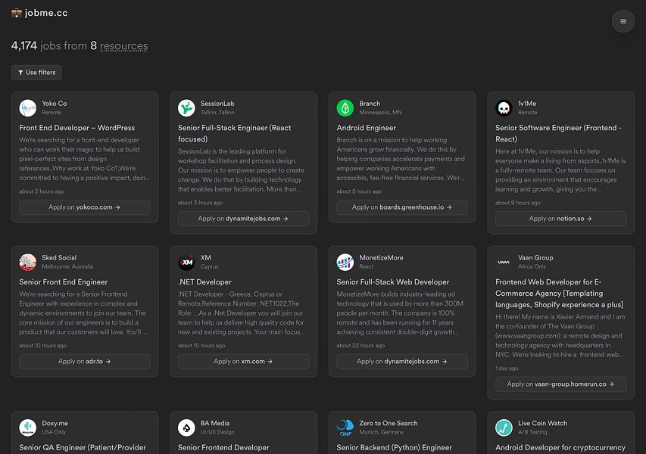Click the Branch company name
The height and width of the screenshot is (454, 646).
[370, 104]
